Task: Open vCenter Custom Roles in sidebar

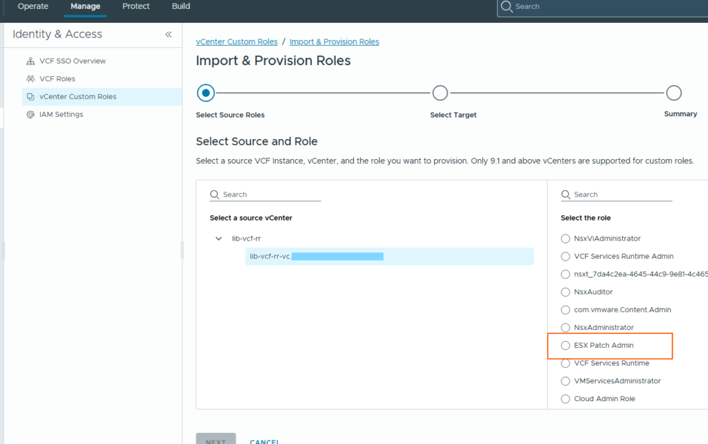Action: 102,97
